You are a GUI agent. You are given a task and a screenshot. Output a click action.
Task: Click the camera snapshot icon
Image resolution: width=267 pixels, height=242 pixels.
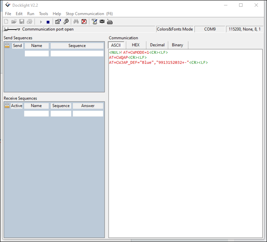(x=102, y=22)
